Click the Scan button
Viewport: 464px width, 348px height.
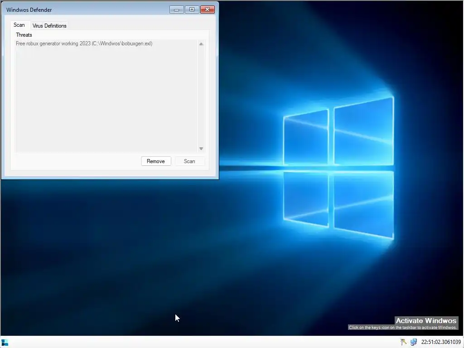[x=190, y=161]
